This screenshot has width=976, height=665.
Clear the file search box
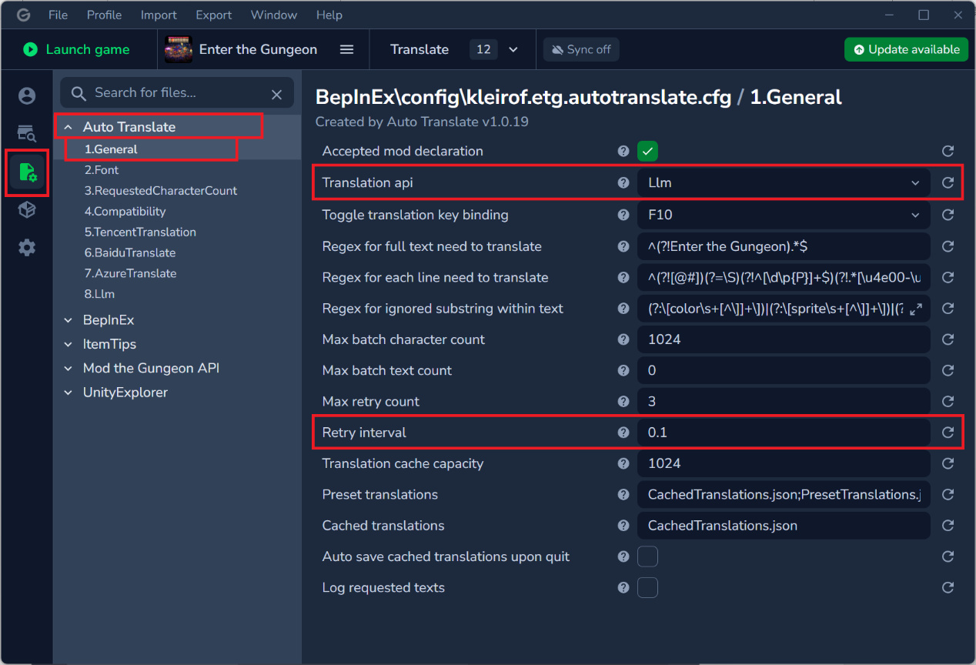pyautogui.click(x=277, y=94)
